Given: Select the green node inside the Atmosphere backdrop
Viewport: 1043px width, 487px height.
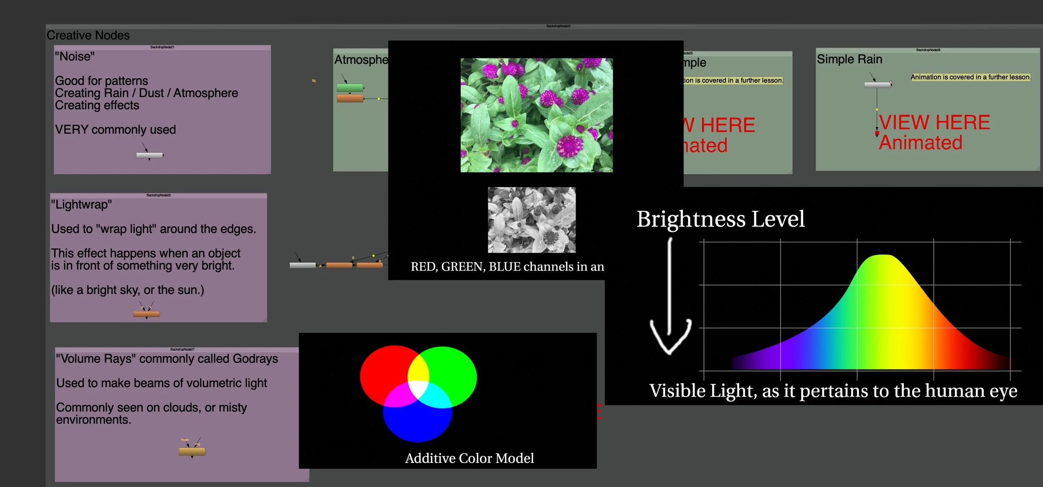Looking at the screenshot, I should [x=350, y=87].
